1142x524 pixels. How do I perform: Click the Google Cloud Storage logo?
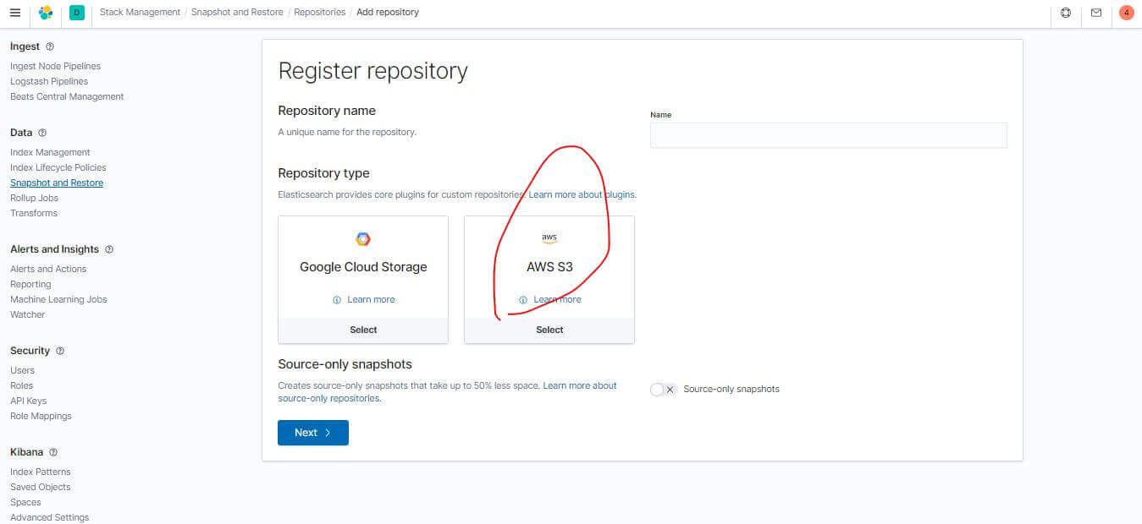pyautogui.click(x=363, y=239)
